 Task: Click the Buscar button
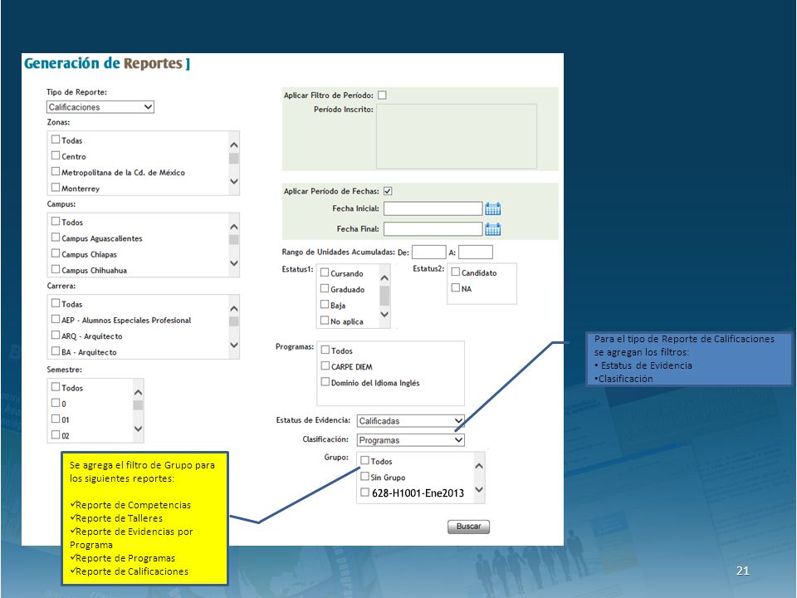(468, 527)
